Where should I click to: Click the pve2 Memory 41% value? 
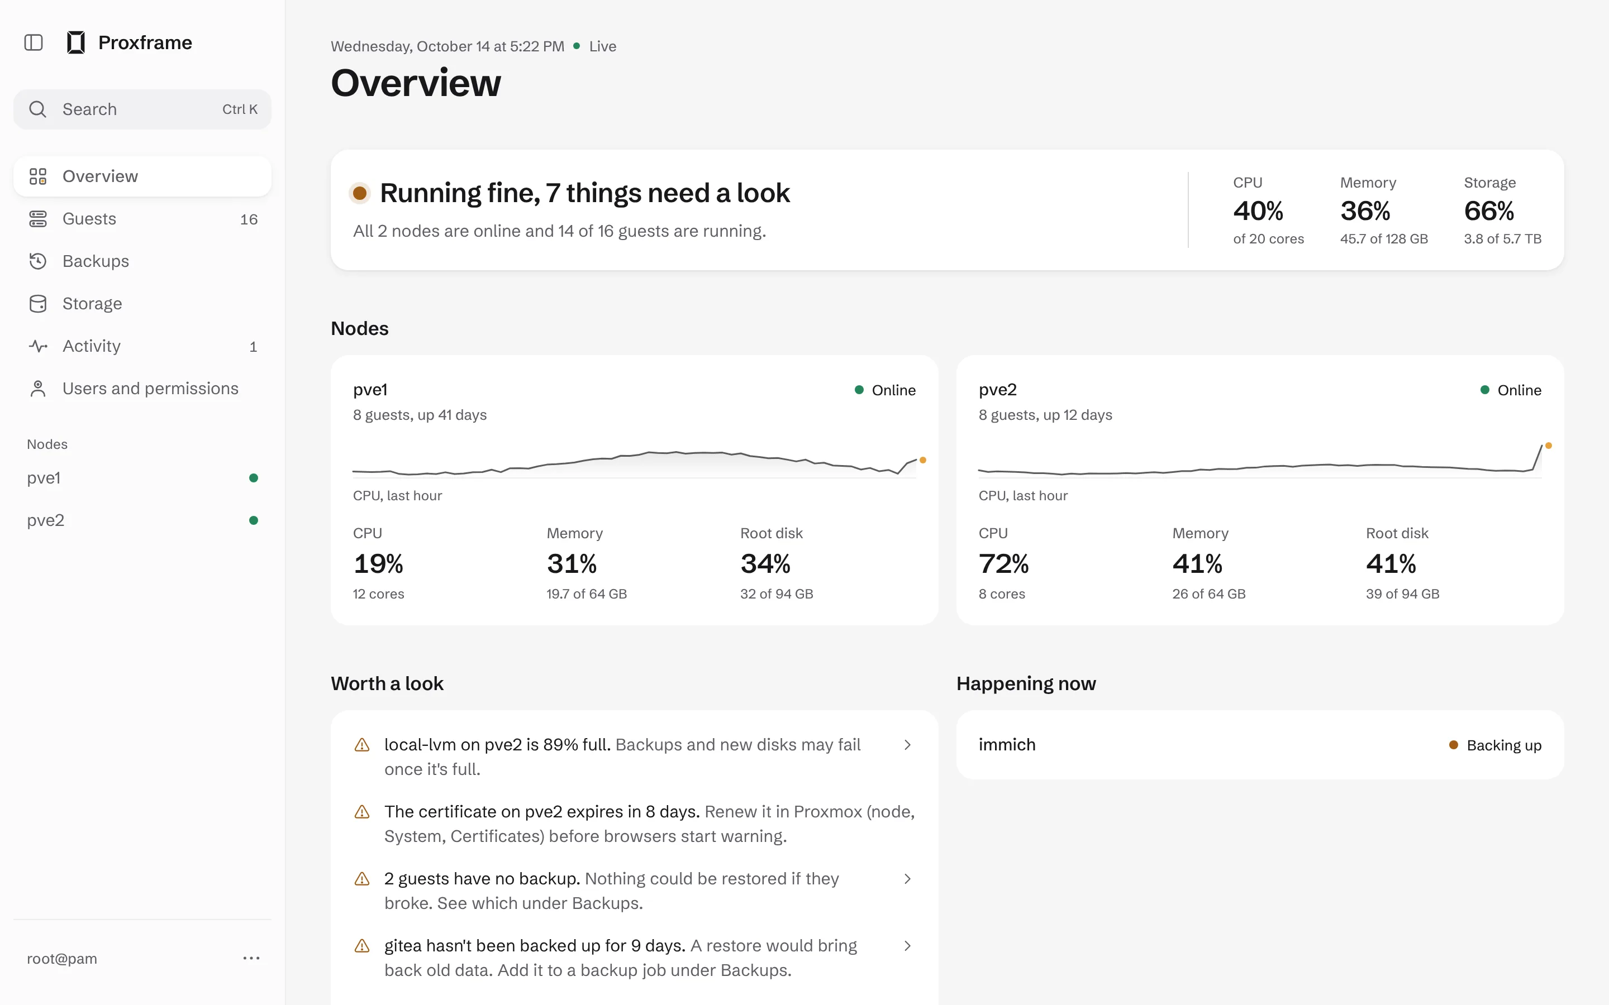pos(1197,564)
